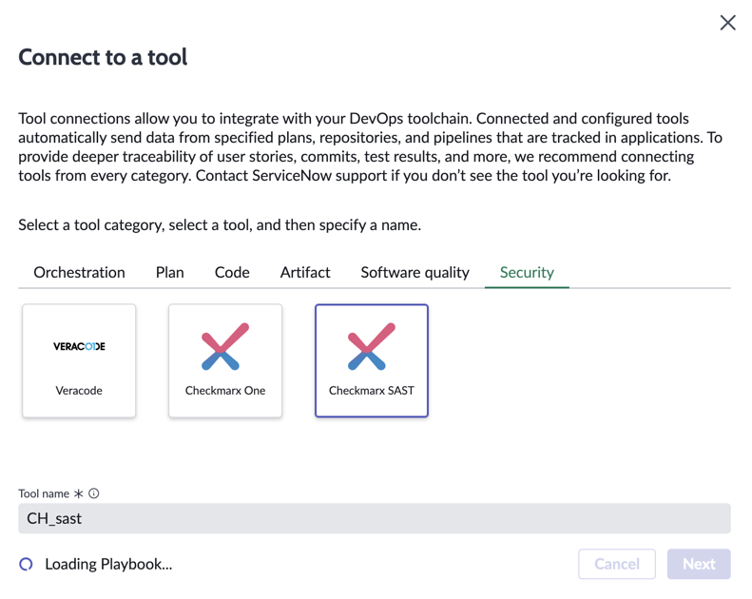
Task: Pick the Checkmarx SAST tool card
Action: (x=372, y=360)
